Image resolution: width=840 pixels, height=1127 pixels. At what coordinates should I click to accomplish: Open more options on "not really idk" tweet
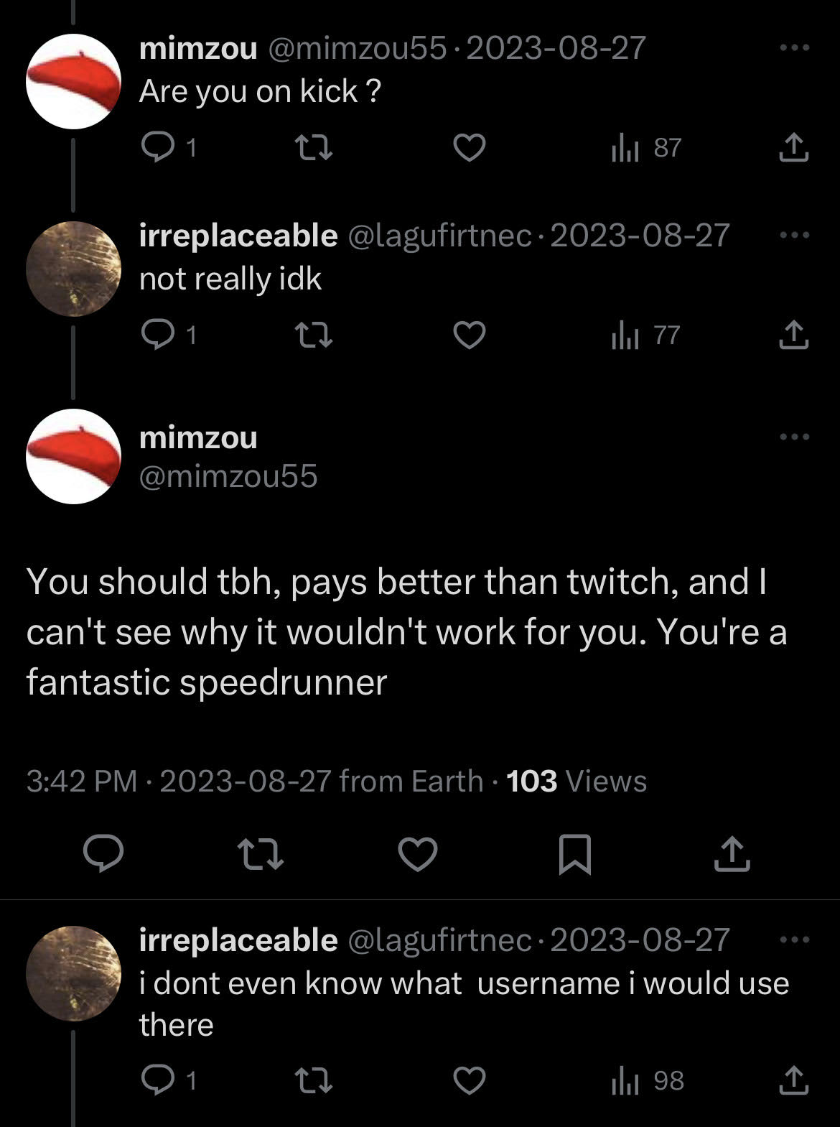point(794,236)
